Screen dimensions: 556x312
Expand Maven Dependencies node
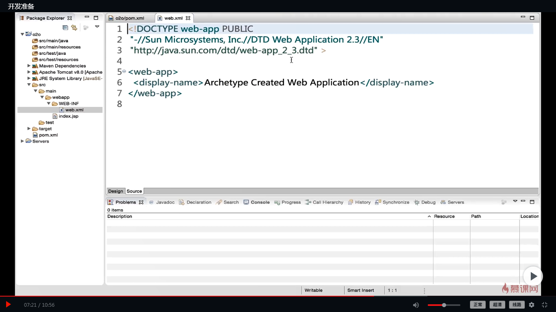(29, 66)
